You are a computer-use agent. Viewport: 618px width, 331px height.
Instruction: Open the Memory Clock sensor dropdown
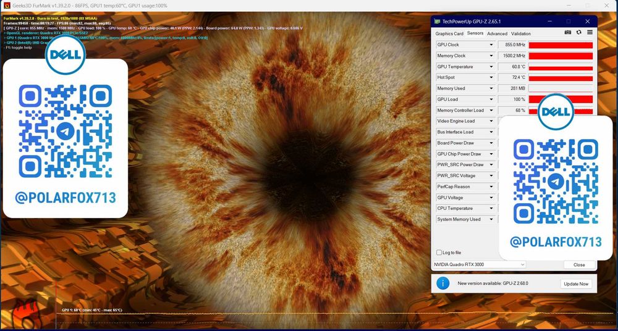click(491, 56)
